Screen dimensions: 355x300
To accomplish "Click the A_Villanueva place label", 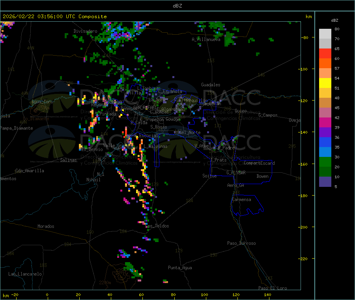I will (x=206, y=39).
